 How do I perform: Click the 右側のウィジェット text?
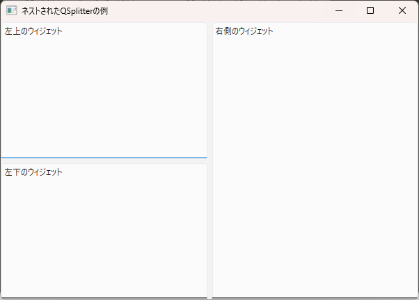(x=244, y=31)
